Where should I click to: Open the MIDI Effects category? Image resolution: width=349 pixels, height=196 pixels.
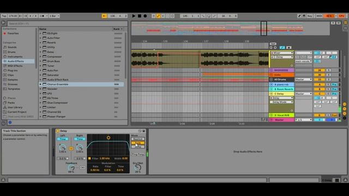point(15,66)
